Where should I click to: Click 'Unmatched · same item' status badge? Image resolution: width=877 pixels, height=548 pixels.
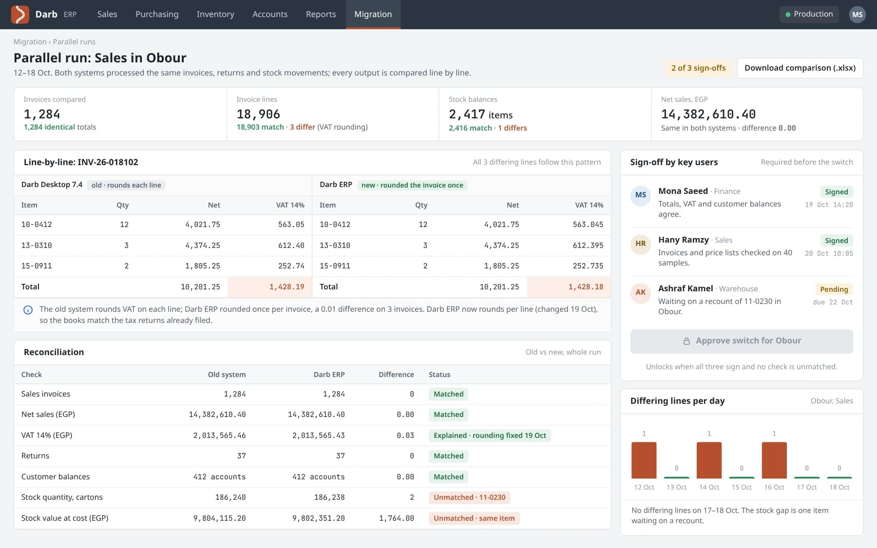[474, 518]
